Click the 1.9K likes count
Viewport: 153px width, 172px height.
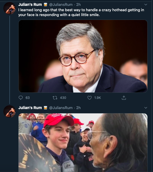tap(98, 98)
